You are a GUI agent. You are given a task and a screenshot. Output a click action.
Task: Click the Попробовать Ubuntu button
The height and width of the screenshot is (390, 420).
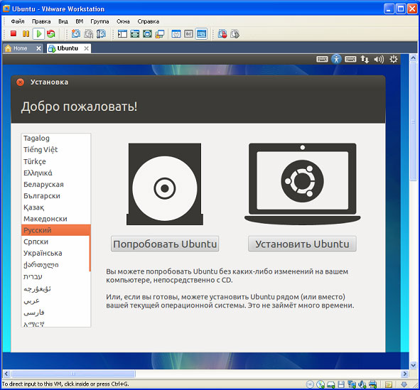tap(165, 244)
